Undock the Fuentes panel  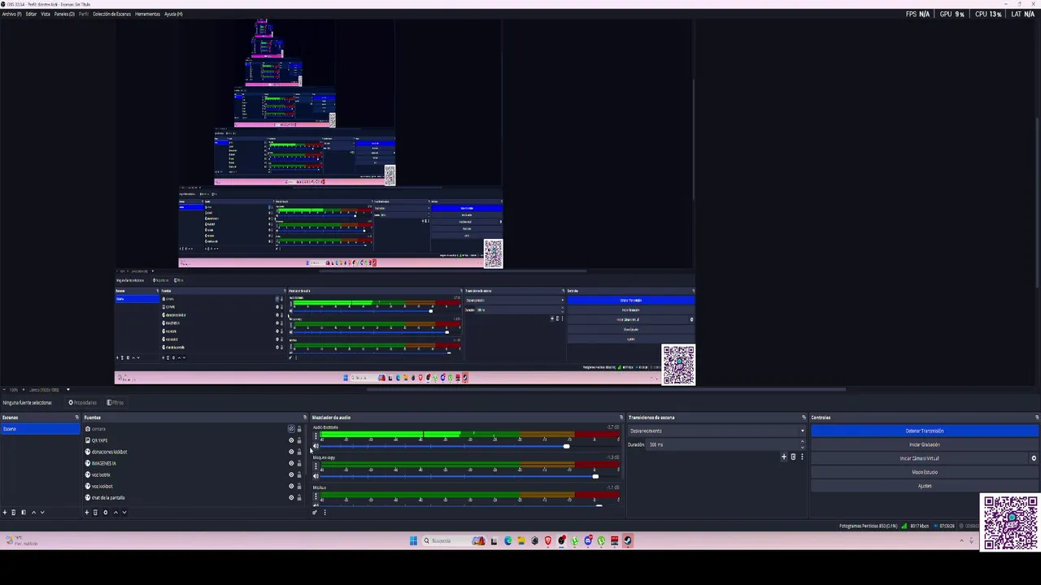(x=305, y=418)
